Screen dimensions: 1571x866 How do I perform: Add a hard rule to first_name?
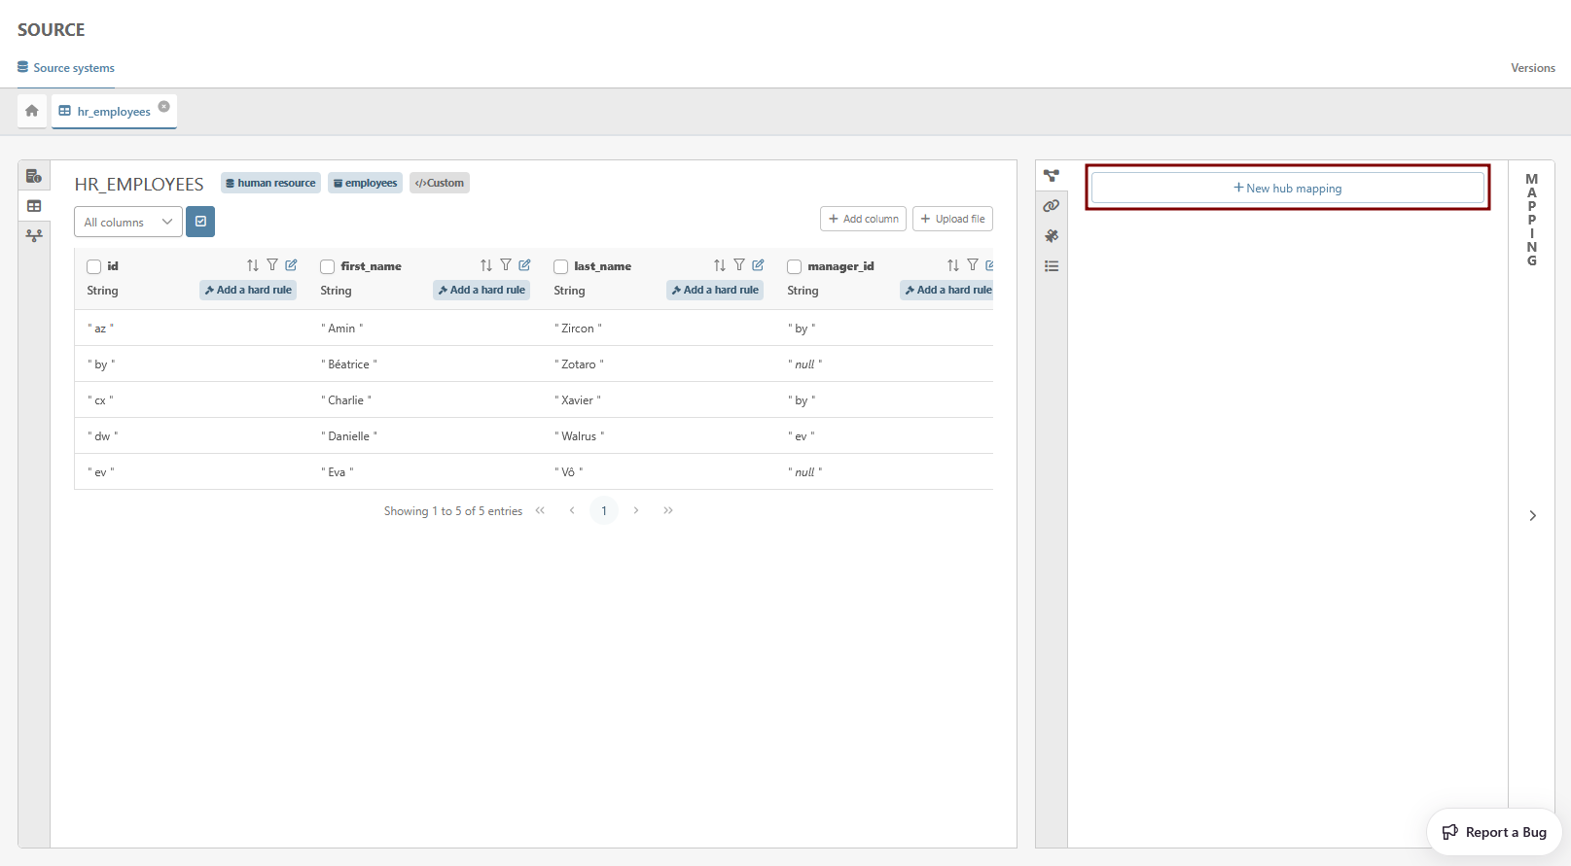[x=482, y=290]
